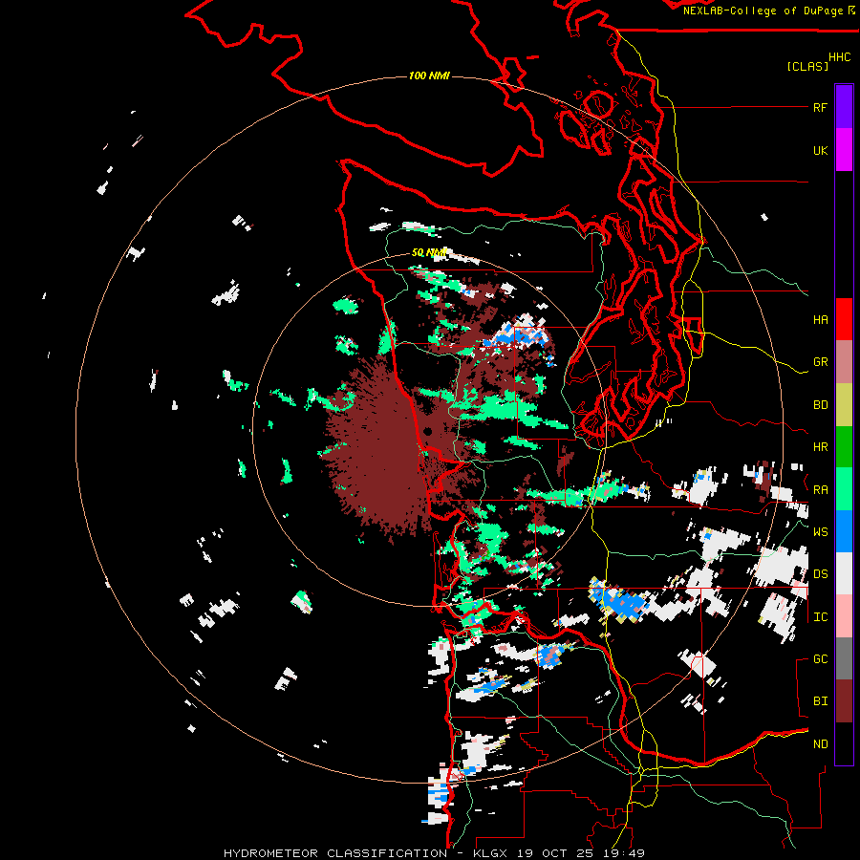
Task: Click the RA light green legend swatch
Action: click(844, 489)
